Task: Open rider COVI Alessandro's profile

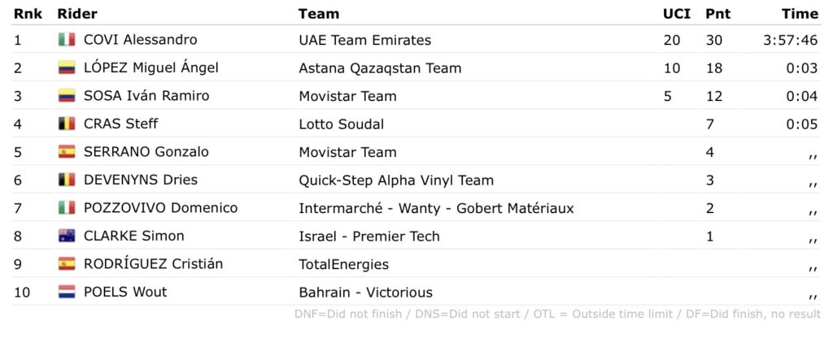Action: [140, 40]
